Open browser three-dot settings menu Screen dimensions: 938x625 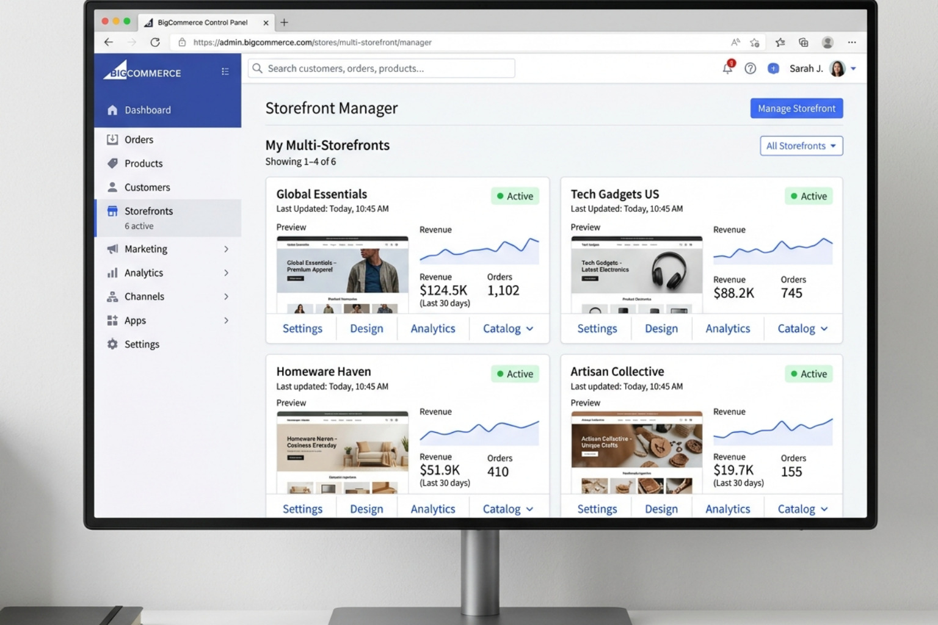pos(852,42)
